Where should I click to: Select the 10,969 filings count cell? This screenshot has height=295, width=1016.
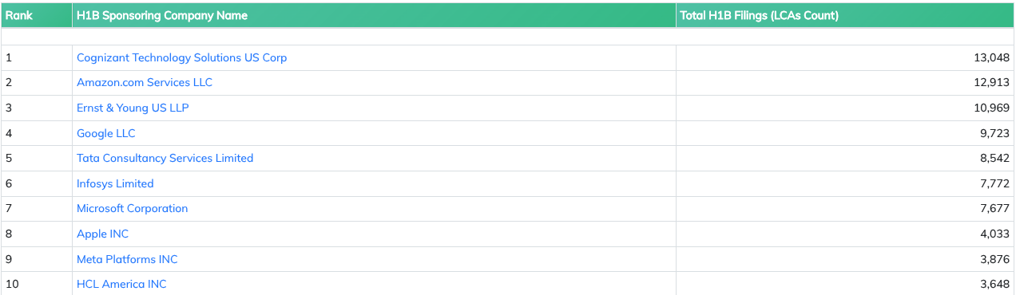point(845,108)
